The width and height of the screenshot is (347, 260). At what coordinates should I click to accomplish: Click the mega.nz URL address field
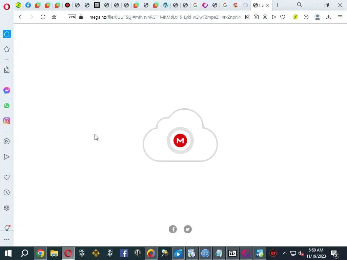pos(165,17)
